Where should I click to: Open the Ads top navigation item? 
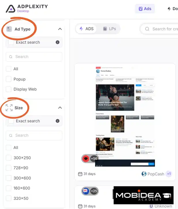145,9
